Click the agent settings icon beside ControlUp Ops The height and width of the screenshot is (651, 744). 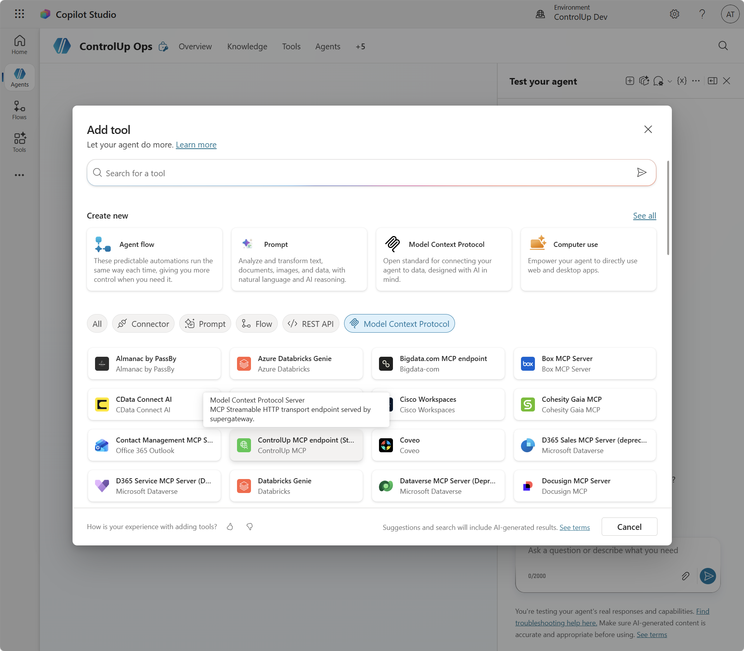163,47
